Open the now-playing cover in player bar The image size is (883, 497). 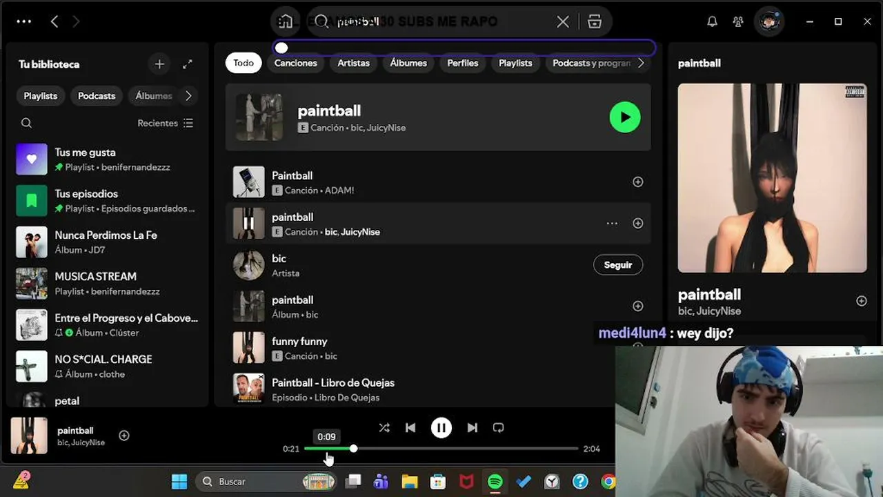[29, 436]
